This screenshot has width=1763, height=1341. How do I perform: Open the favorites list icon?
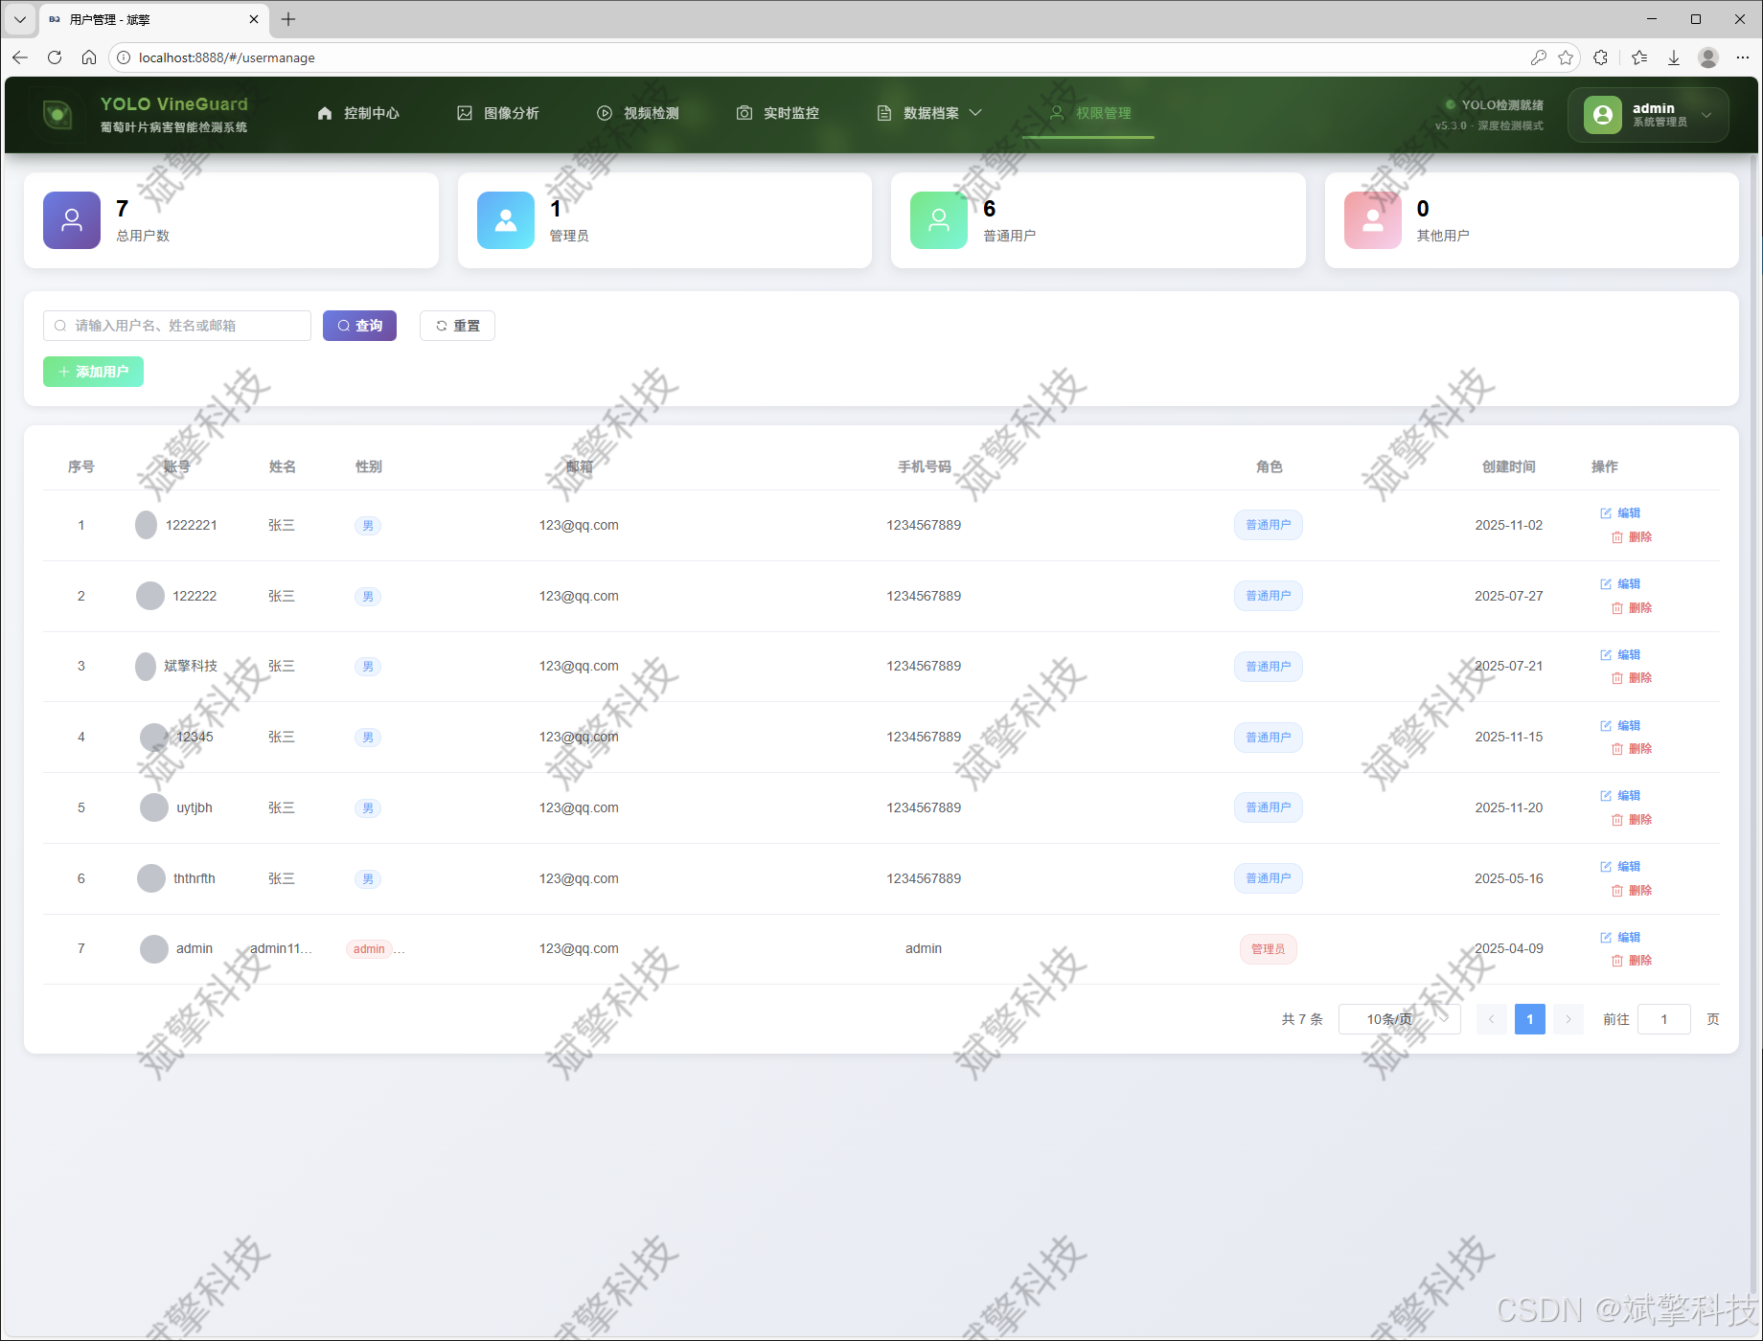(x=1639, y=57)
